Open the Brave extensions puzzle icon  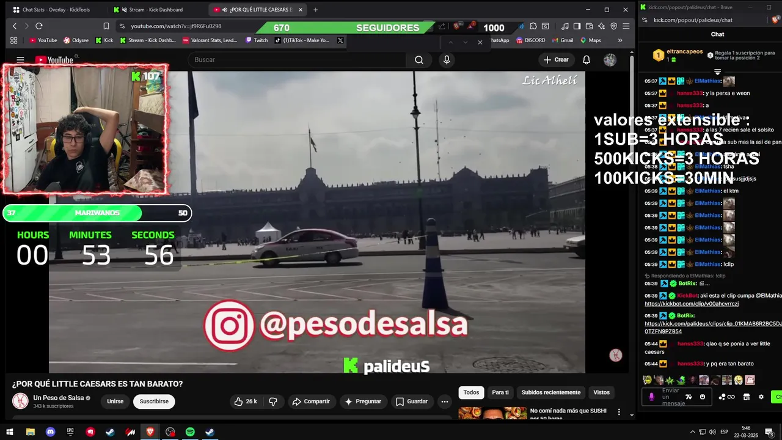(533, 26)
